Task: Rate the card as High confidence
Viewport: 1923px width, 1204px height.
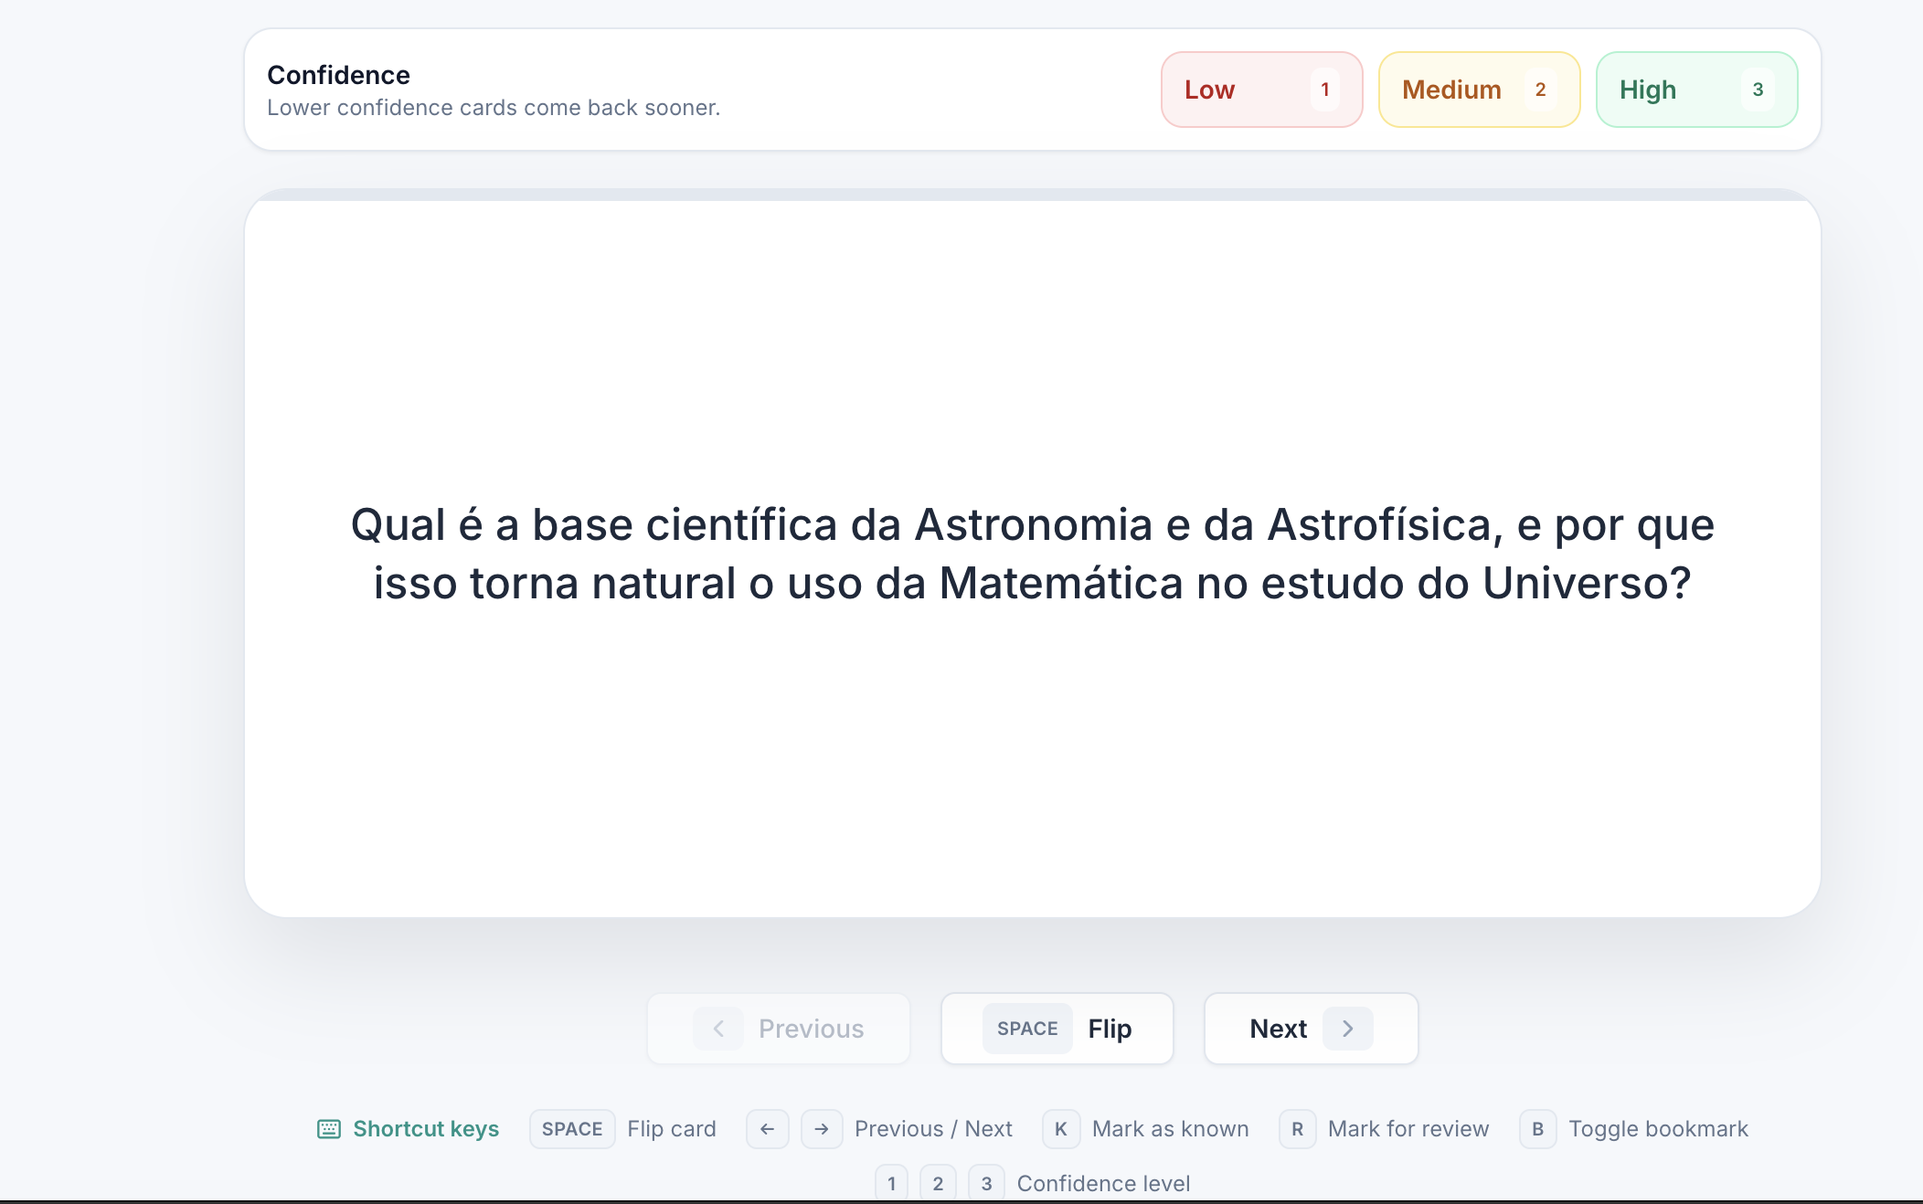Action: [1696, 90]
